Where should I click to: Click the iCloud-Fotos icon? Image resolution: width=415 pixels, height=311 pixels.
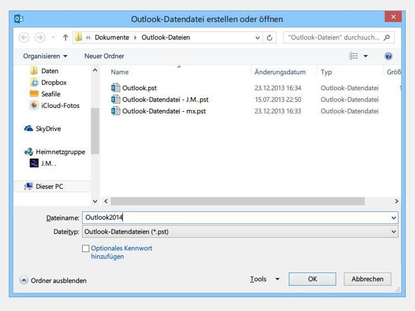pyautogui.click(x=34, y=105)
